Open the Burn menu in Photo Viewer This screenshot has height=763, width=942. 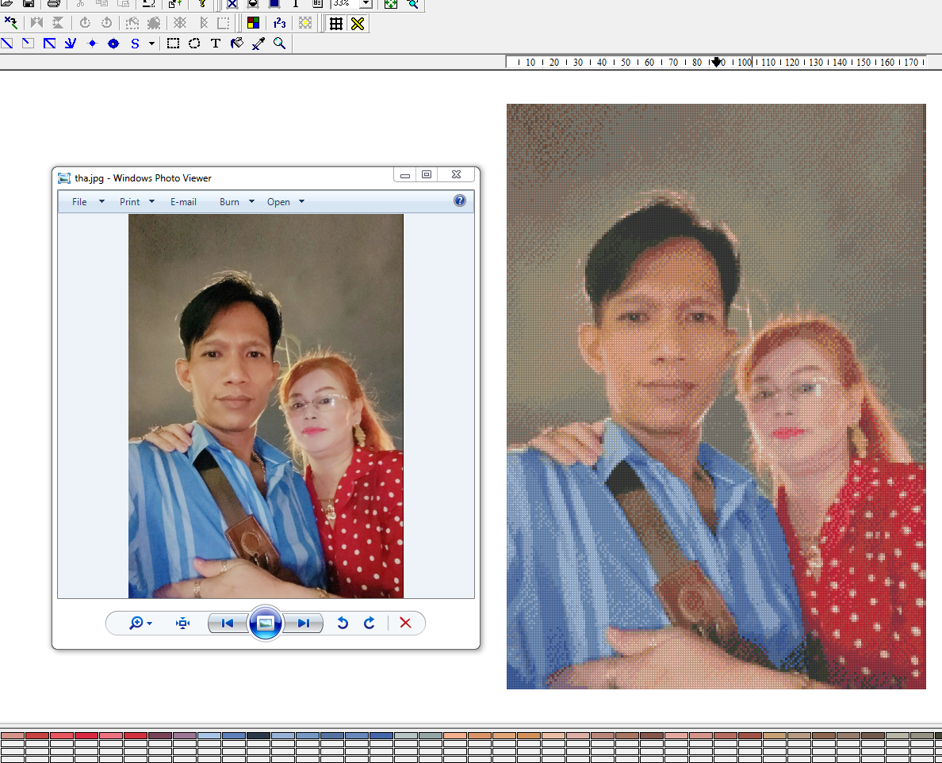[229, 201]
